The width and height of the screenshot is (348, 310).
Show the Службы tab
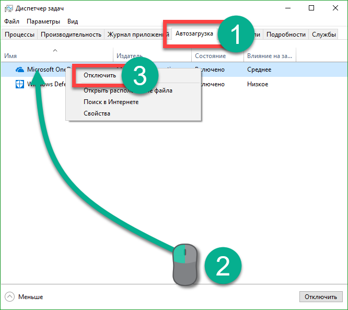pyautogui.click(x=324, y=35)
